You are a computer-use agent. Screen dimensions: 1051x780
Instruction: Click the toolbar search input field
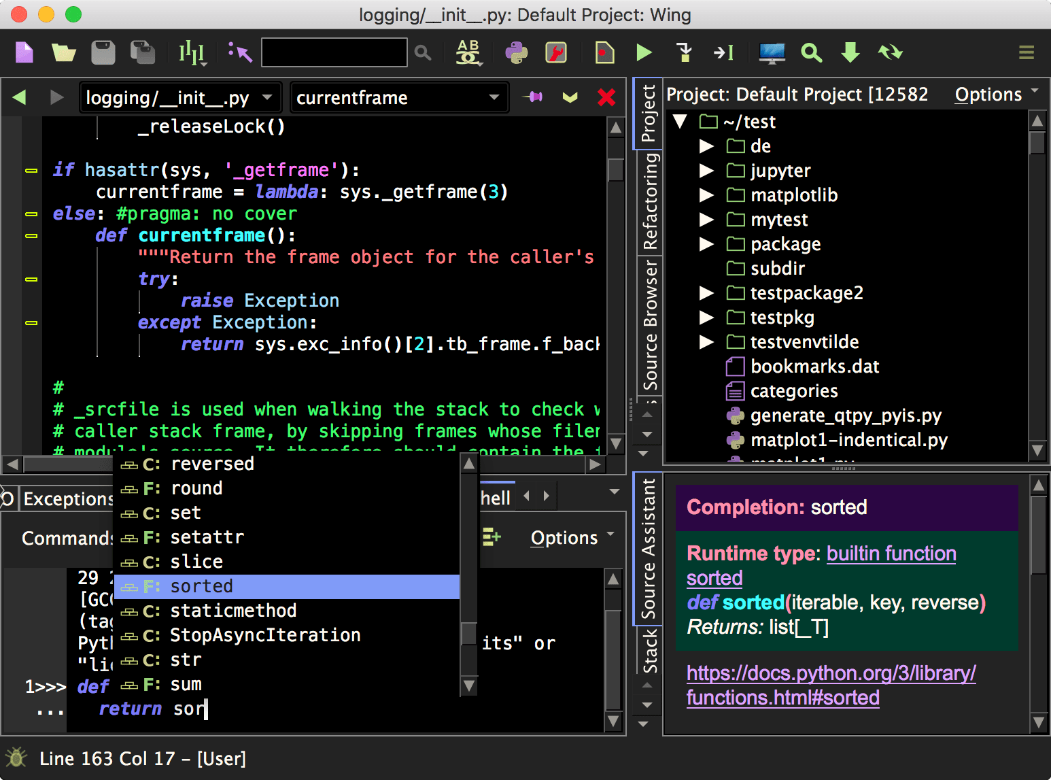(334, 52)
